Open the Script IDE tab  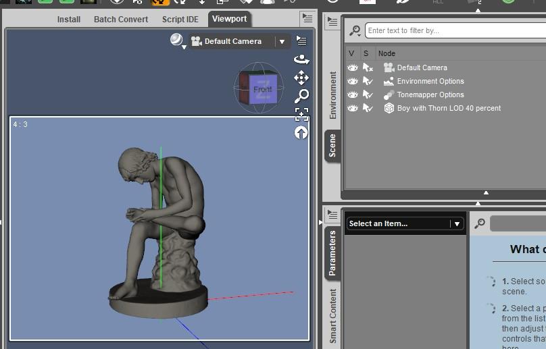(180, 20)
